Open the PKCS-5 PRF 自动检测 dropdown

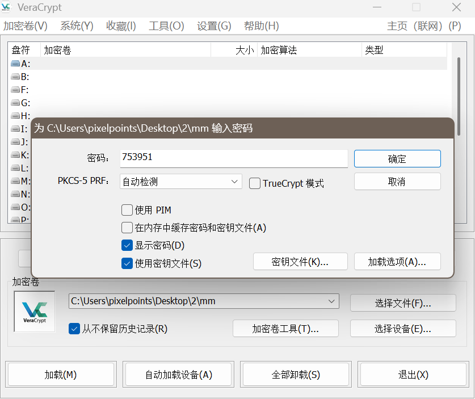pyautogui.click(x=181, y=182)
